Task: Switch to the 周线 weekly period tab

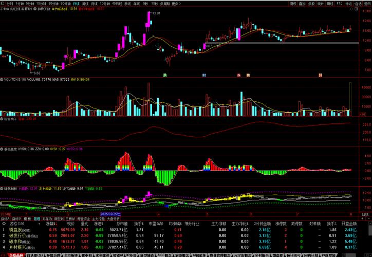Action: click(x=85, y=3)
